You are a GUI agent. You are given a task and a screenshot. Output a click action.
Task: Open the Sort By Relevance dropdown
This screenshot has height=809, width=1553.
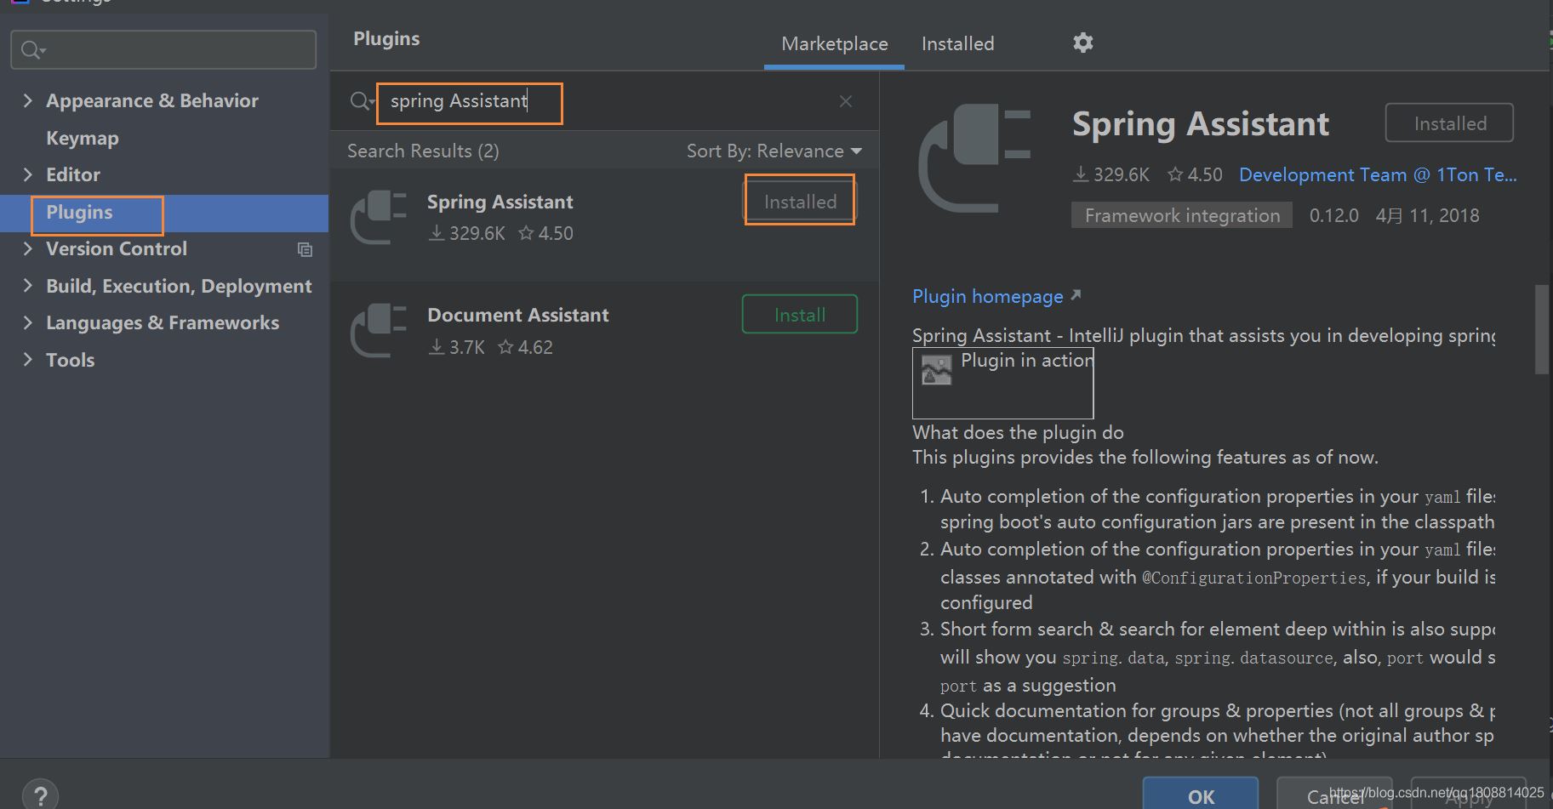click(x=774, y=151)
